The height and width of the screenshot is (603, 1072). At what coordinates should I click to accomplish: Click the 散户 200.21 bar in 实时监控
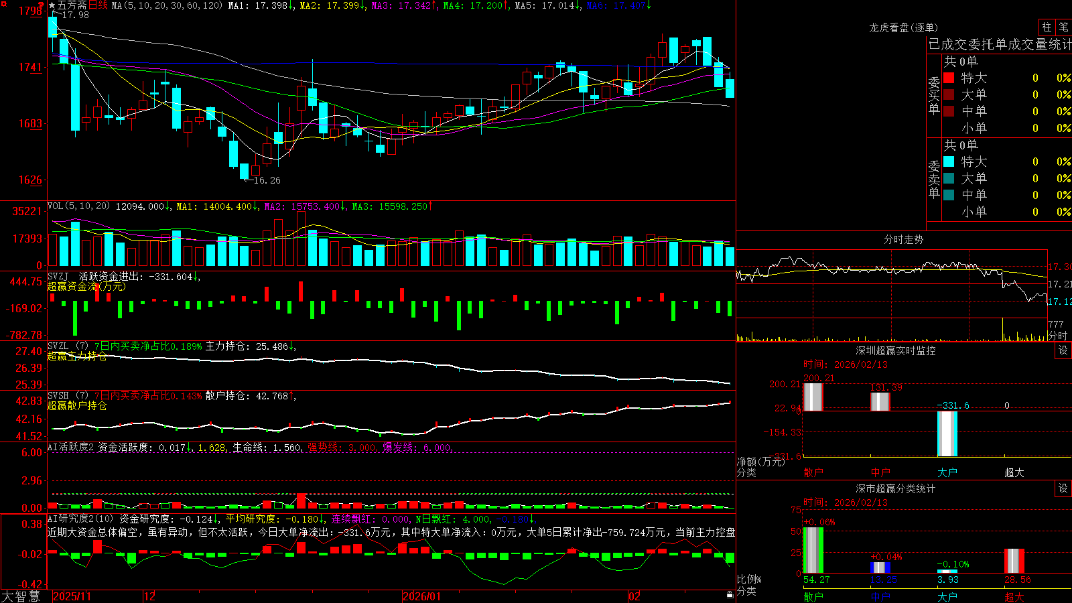pos(813,397)
